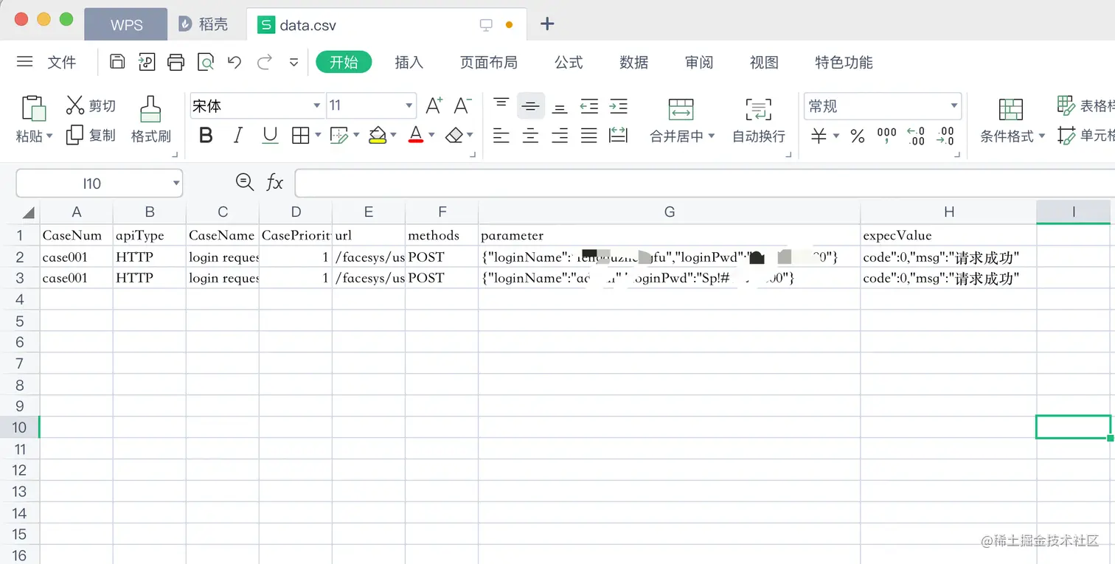The width and height of the screenshot is (1115, 564).
Task: Open the 公式 ribbon tab
Action: click(569, 63)
